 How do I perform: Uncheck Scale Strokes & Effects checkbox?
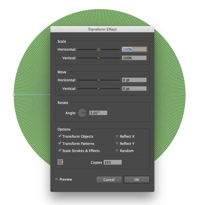click(x=60, y=151)
